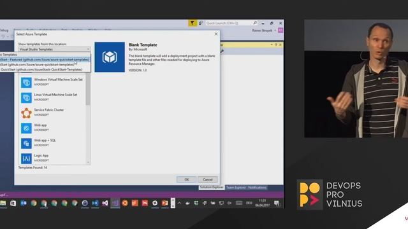Click the 'VERSION: 1.0' text

138,71
